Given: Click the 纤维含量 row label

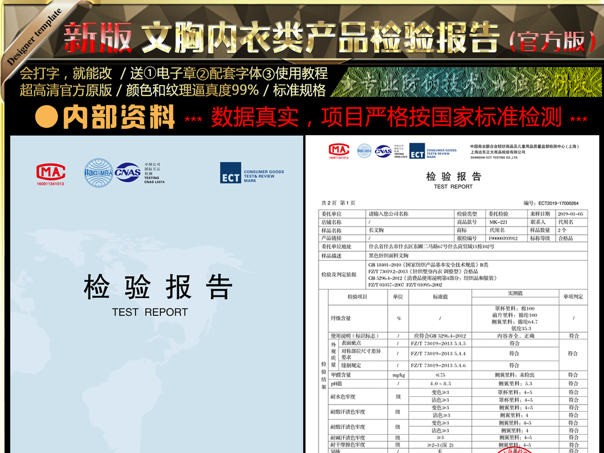Looking at the screenshot, I should (340, 318).
